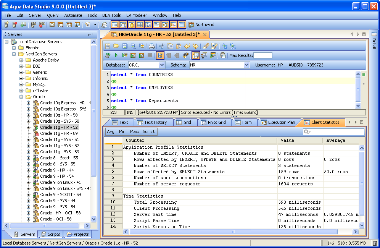Click the Paste clipboard icon
Image resolution: width=380 pixels, height=248 pixels.
point(179,46)
